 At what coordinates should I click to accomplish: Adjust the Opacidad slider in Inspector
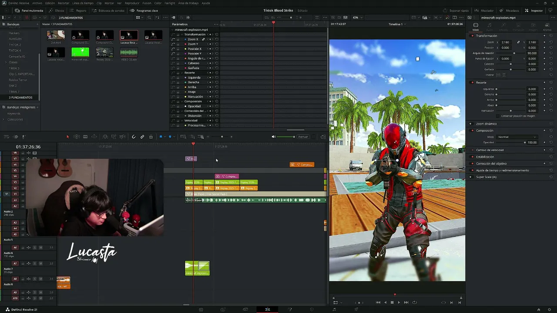[x=511, y=142]
